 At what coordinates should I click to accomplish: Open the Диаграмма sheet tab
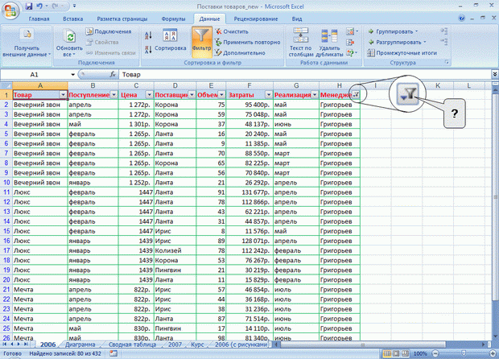80,345
